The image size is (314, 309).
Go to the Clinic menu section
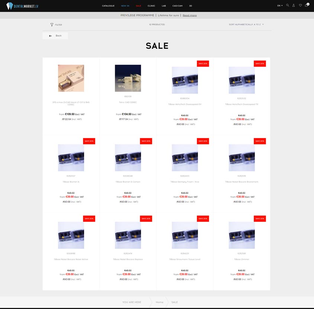click(151, 6)
